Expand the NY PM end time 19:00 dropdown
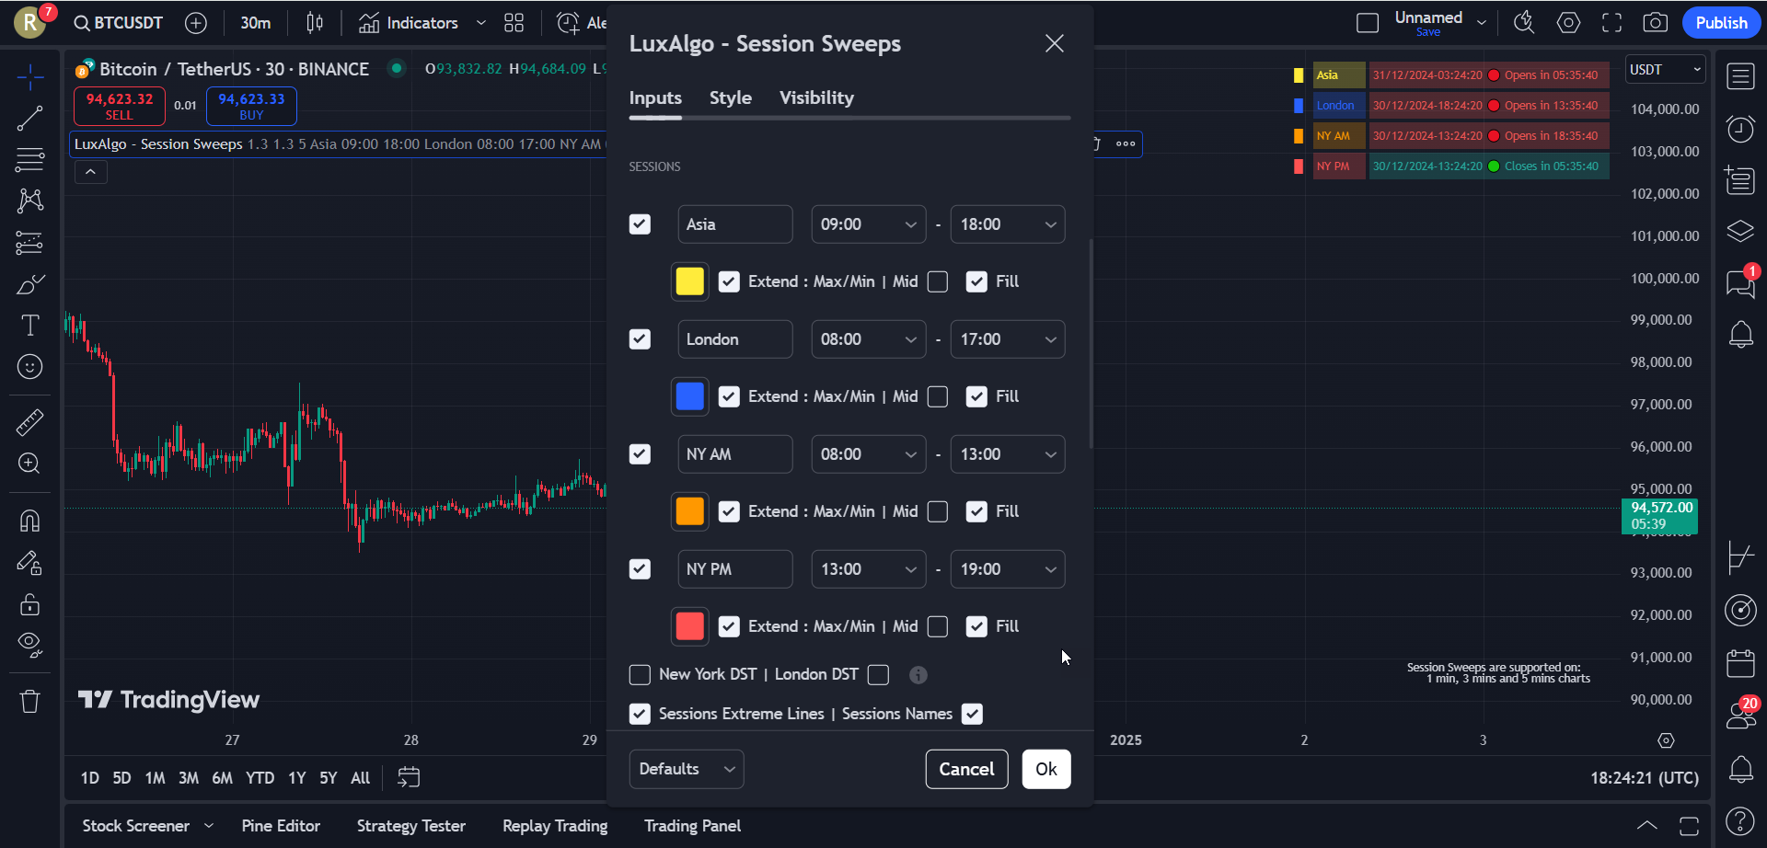 tap(1008, 569)
